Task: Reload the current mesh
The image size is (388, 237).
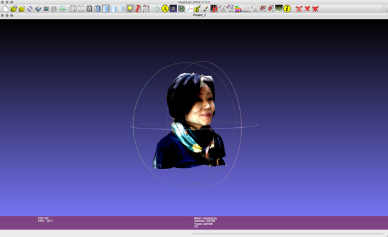Action: coord(30,9)
